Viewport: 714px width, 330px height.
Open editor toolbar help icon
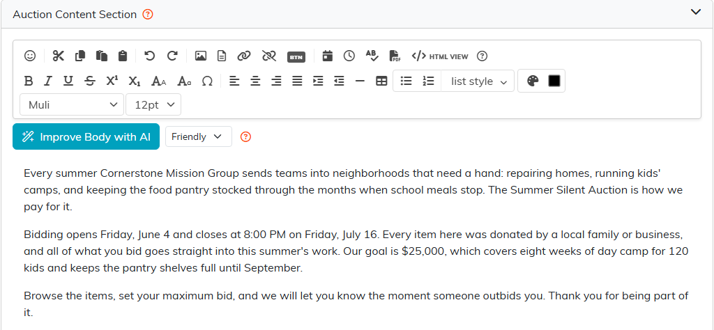[482, 56]
